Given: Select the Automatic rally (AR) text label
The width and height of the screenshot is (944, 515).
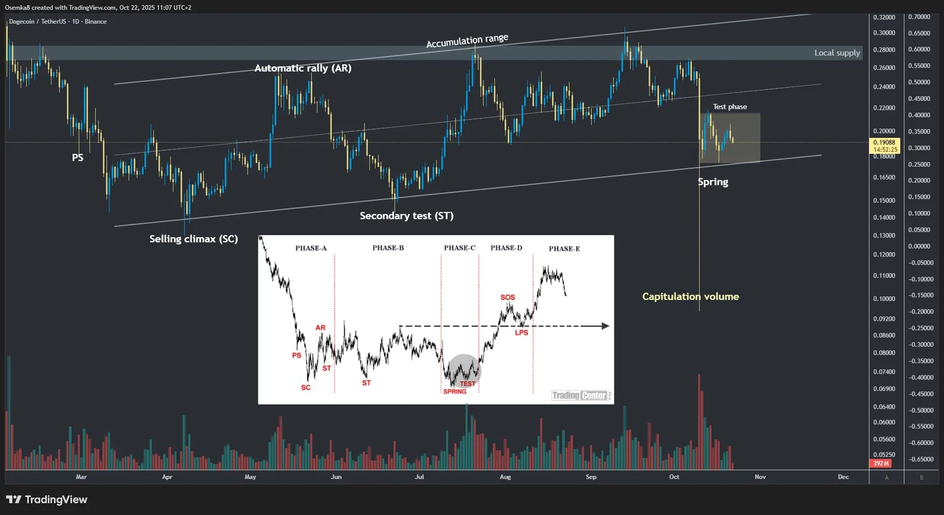Looking at the screenshot, I should pyautogui.click(x=303, y=68).
